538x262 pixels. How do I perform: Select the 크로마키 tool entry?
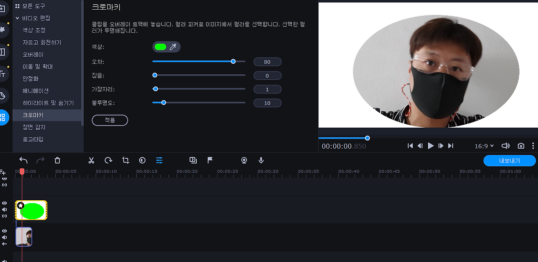tap(47, 115)
